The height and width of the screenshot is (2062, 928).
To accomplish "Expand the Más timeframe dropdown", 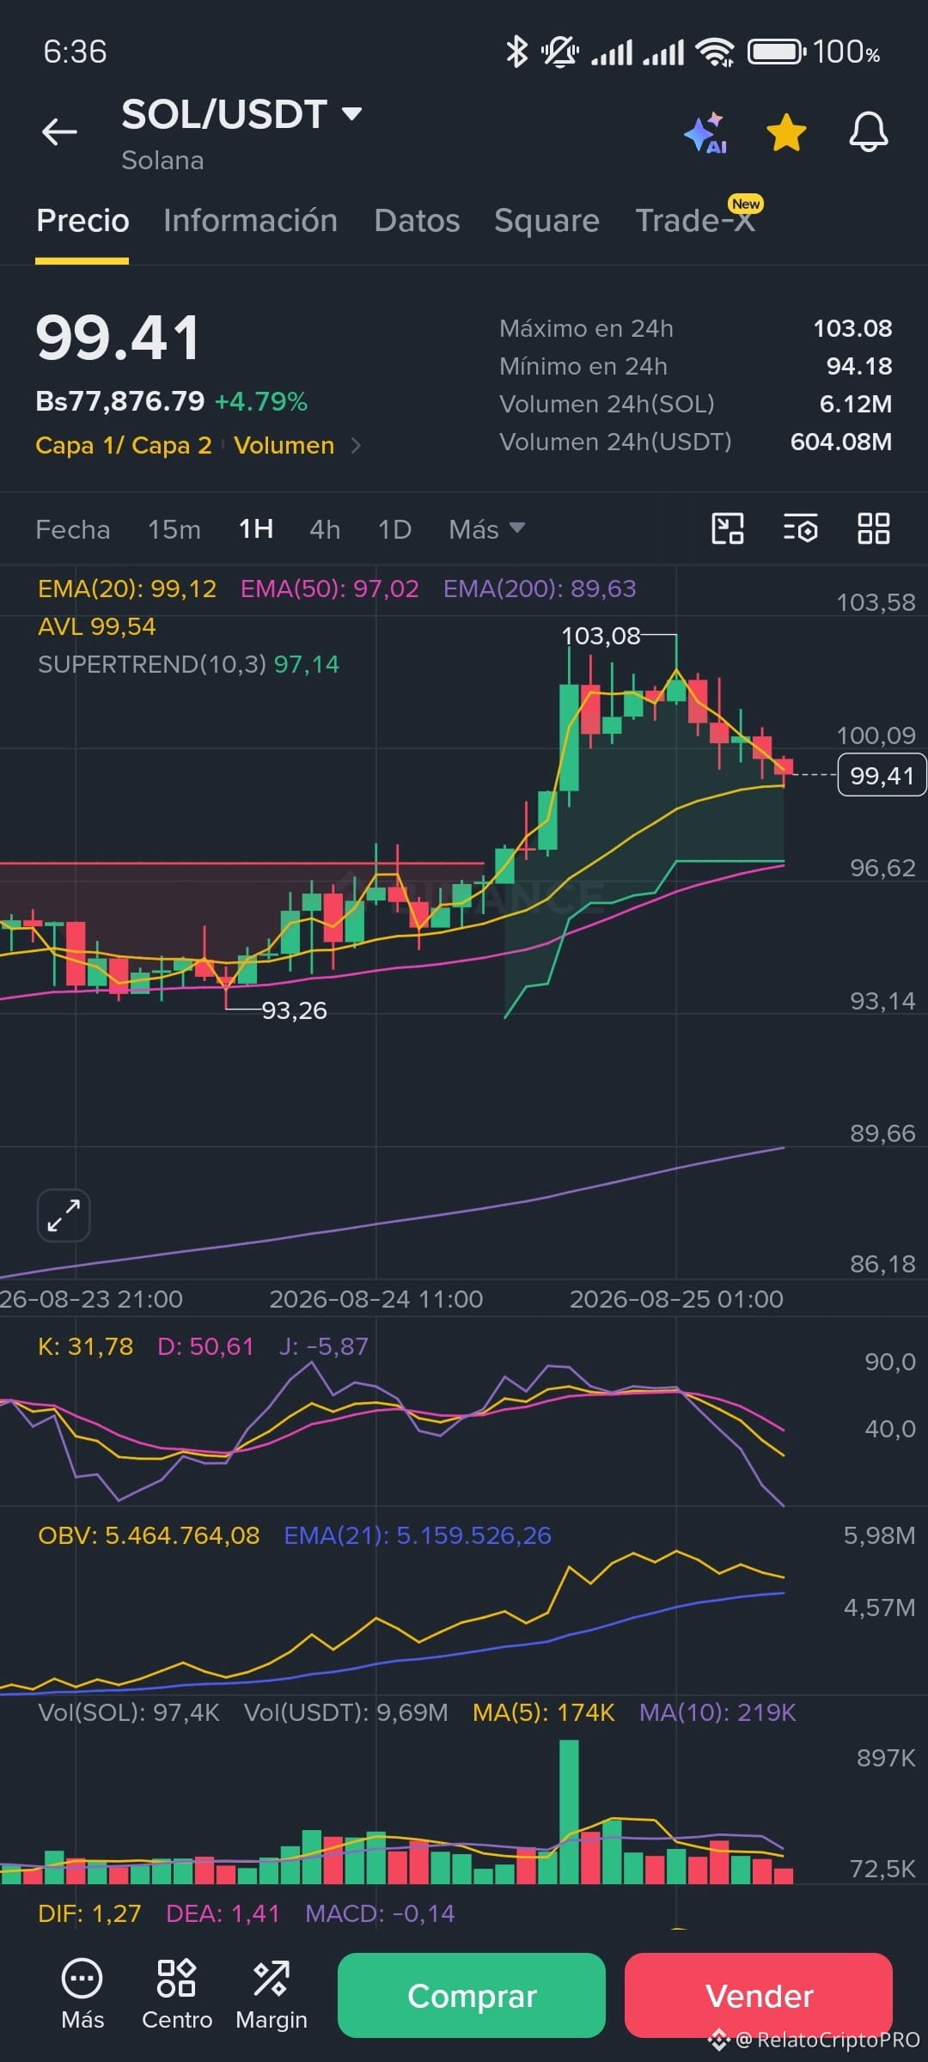I will [486, 529].
